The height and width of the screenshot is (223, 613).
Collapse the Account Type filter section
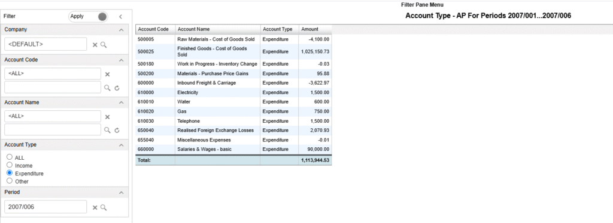pyautogui.click(x=121, y=145)
